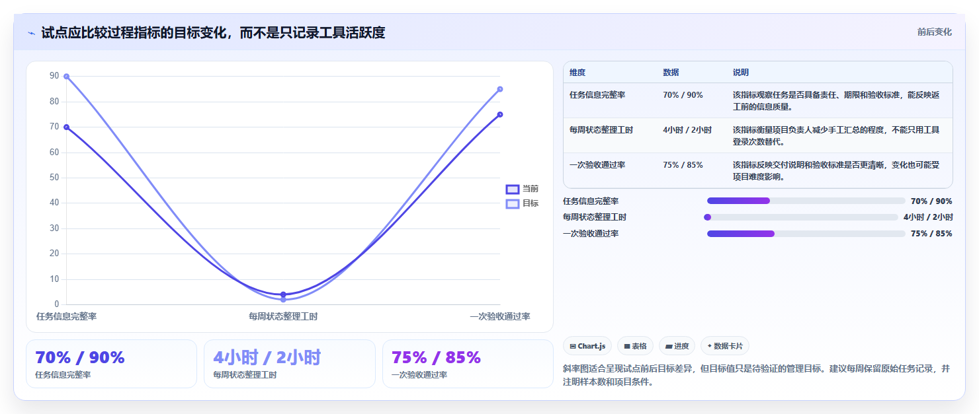Click the progress value 75% / 85%
Viewport: 979px width, 414px height.
931,234
